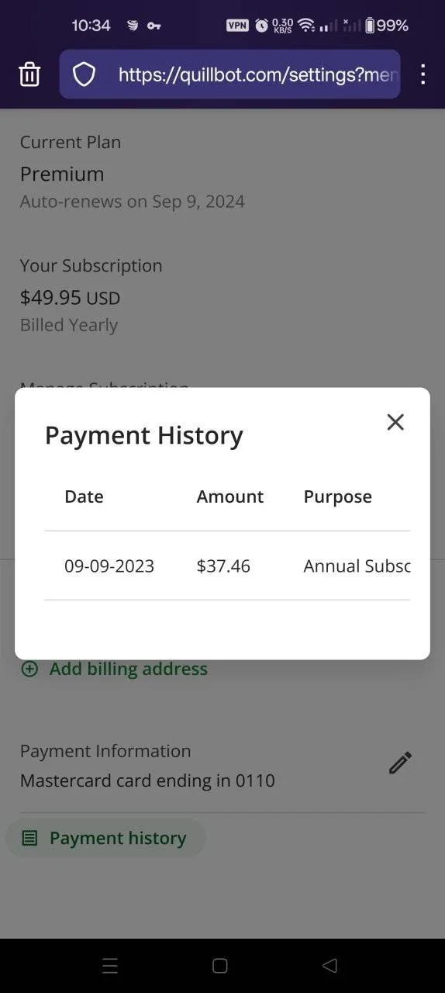Click the Payment history button
Image resolution: width=445 pixels, height=993 pixels.
105,839
